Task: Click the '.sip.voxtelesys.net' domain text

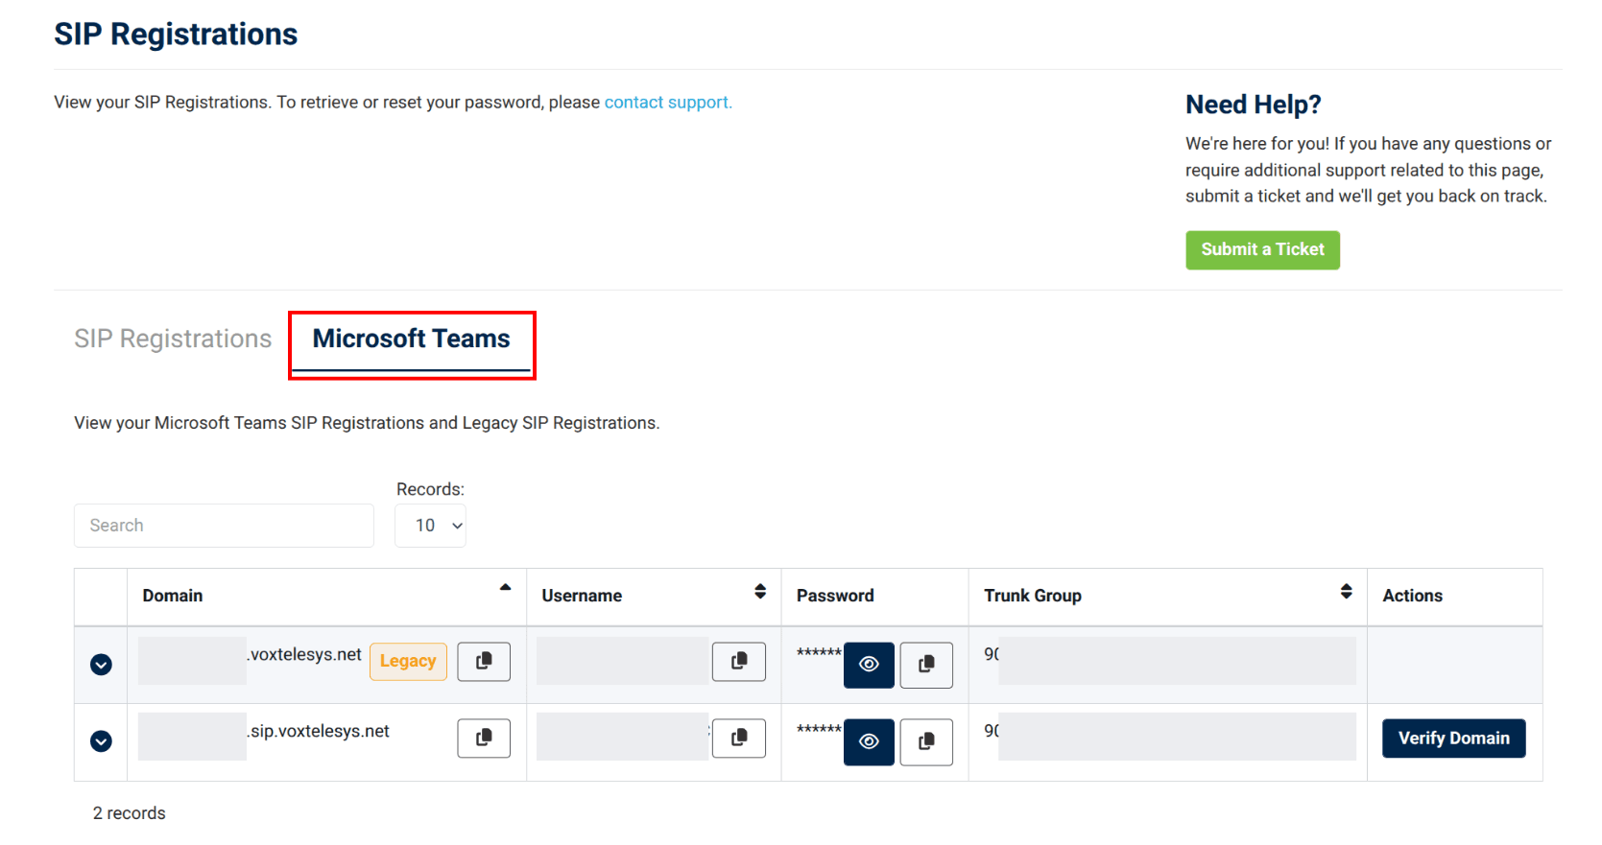Action: 318,731
